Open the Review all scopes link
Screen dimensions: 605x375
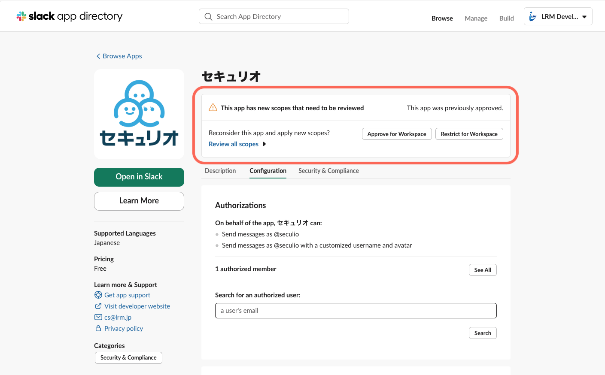(x=234, y=144)
